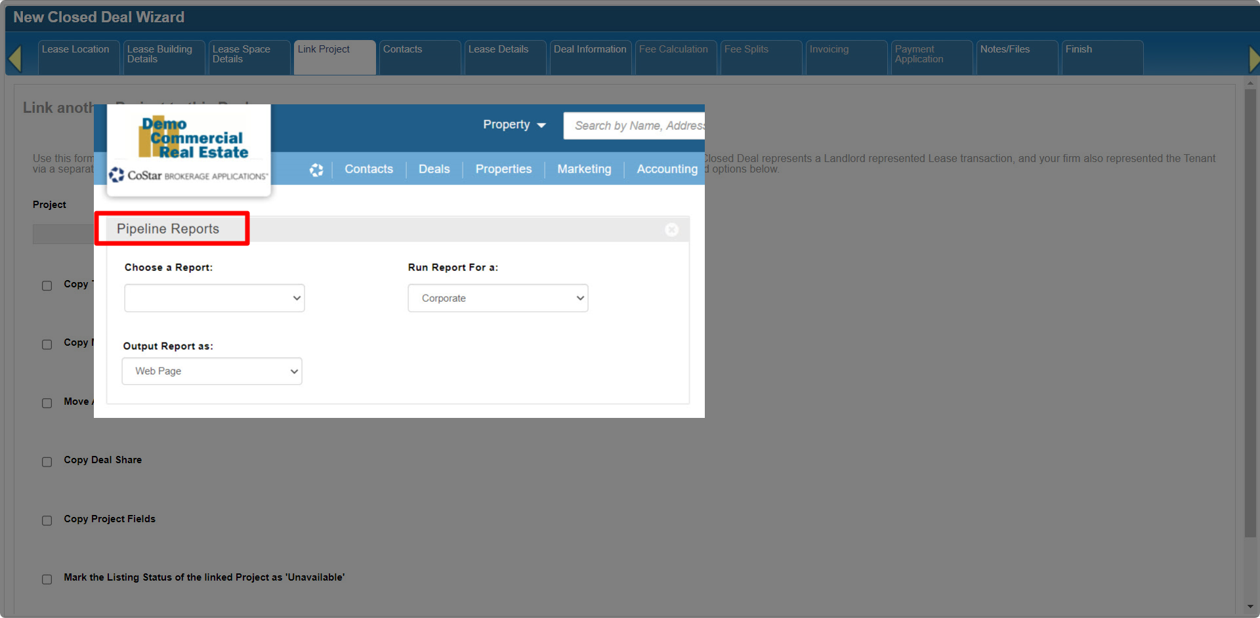Open the Output Report as Web Page dropdown

pyautogui.click(x=212, y=371)
